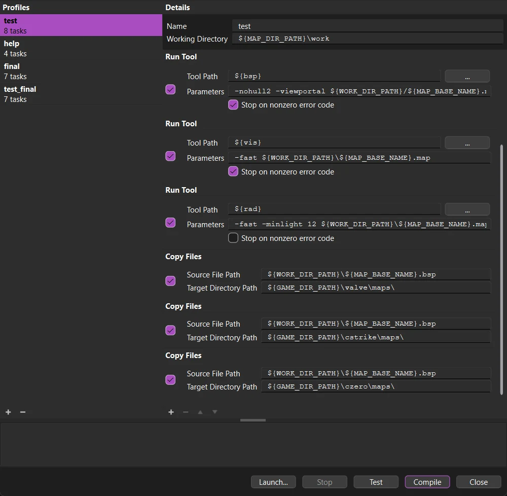The image size is (507, 496).
Task: Start compiling with the Compile button
Action: point(427,482)
